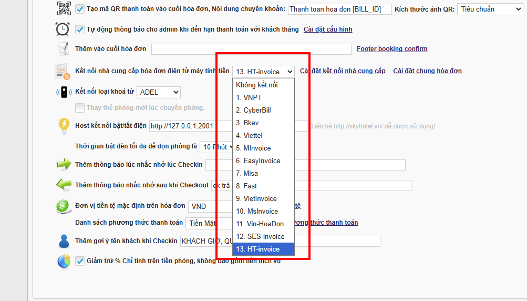This screenshot has width=527, height=301.
Task: Toggle the QR payment code checkbox
Action: [x=80, y=9]
